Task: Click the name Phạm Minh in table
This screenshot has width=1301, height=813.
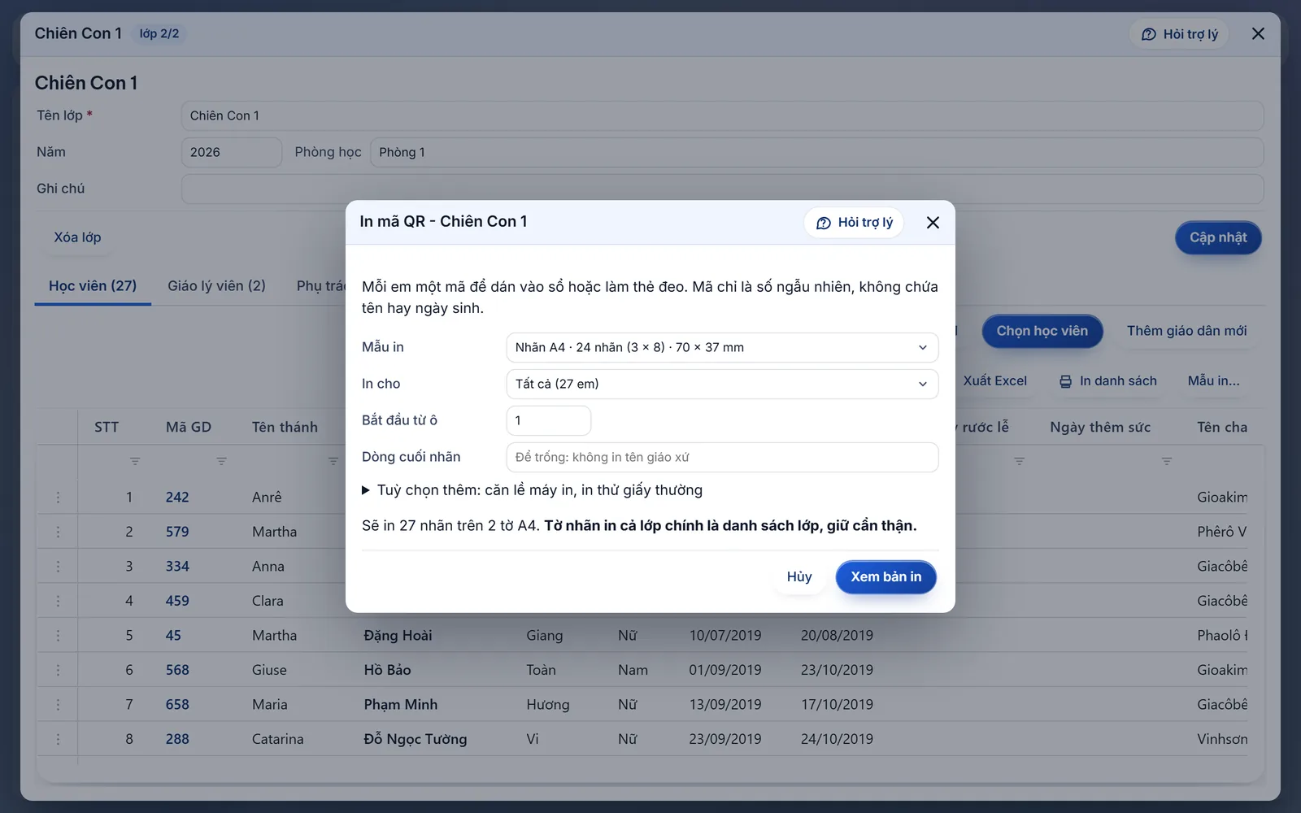Action: point(401,704)
